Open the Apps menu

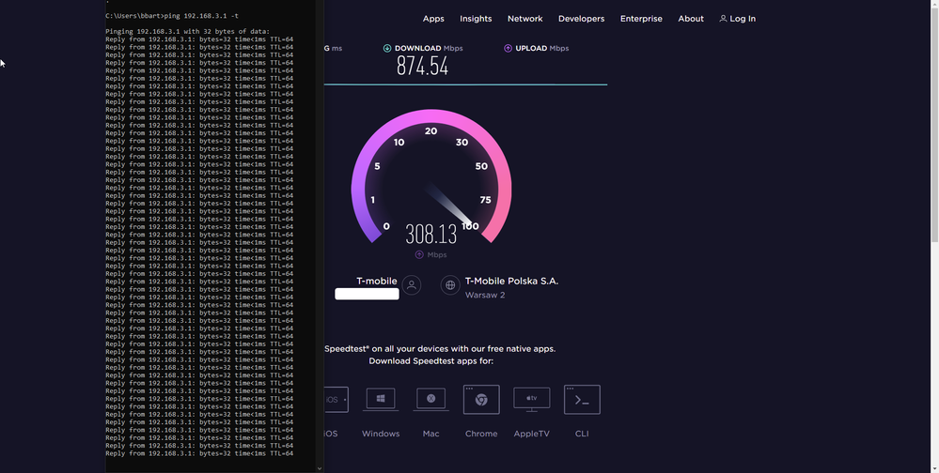click(x=433, y=19)
